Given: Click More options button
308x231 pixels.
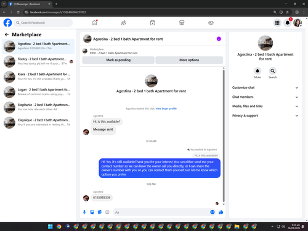Looking at the screenshot, I should point(189,60).
